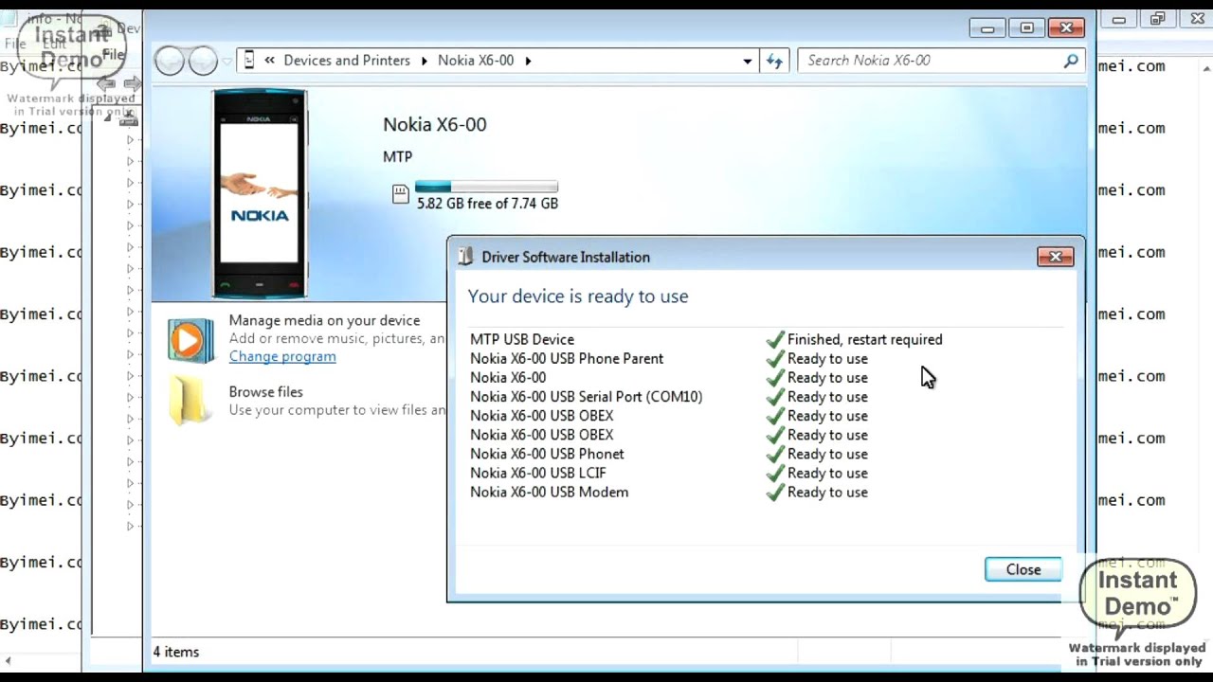The width and height of the screenshot is (1213, 682).
Task: Click Nokia X6-00 USB Phonet entry
Action: point(547,454)
